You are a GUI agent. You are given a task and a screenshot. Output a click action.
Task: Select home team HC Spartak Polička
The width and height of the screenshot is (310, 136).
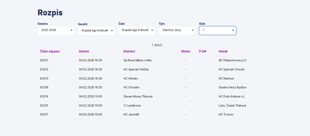coord(136,69)
